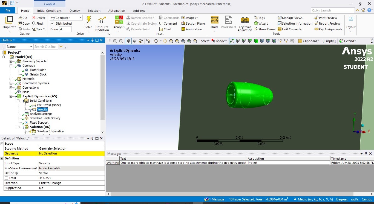The width and height of the screenshot is (374, 204).
Task: Click the XYZ coordinate selection icon
Action: point(280,41)
